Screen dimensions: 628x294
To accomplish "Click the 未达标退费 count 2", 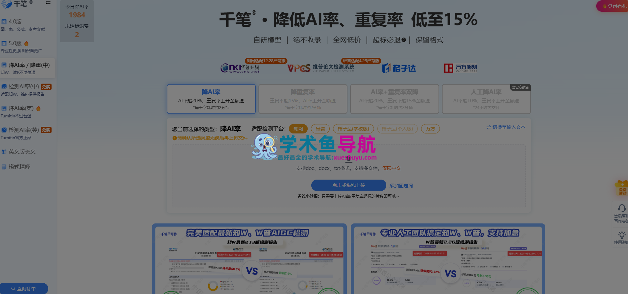I will click(77, 35).
